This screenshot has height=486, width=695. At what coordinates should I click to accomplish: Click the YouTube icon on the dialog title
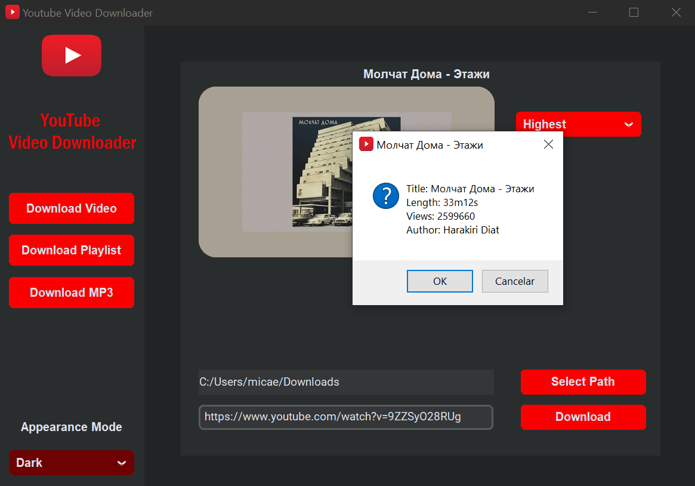point(366,144)
